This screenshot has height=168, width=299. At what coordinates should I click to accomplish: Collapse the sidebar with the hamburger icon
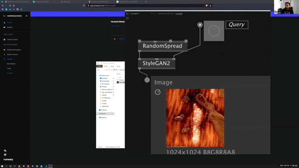click(27, 16)
